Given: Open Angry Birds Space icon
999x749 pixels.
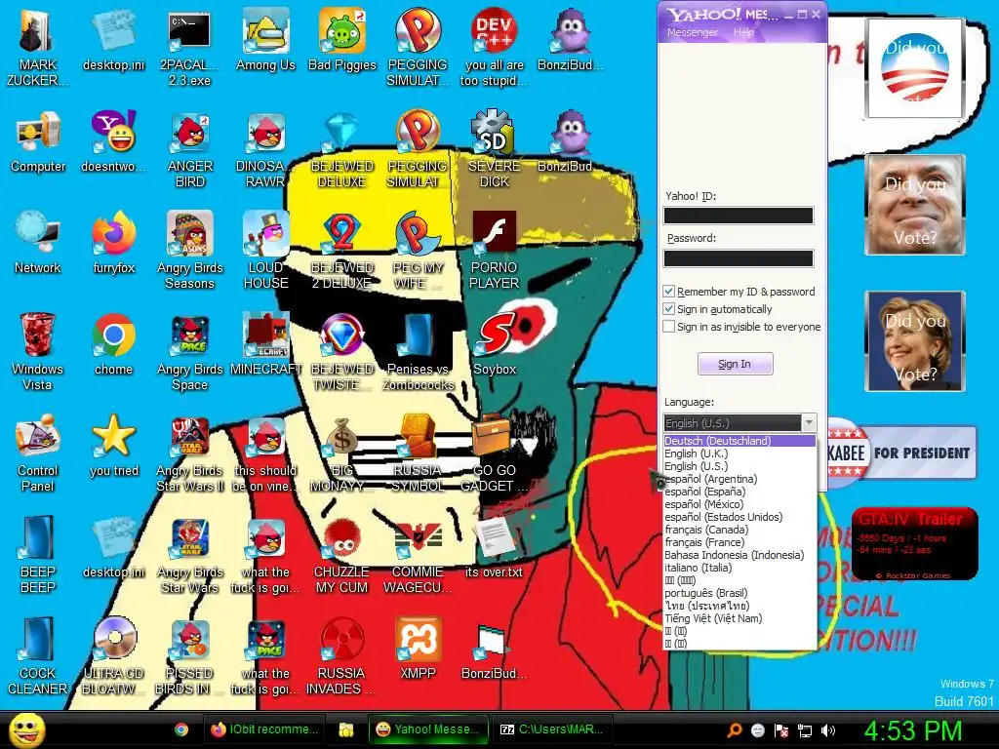Looking at the screenshot, I should click(x=190, y=351).
